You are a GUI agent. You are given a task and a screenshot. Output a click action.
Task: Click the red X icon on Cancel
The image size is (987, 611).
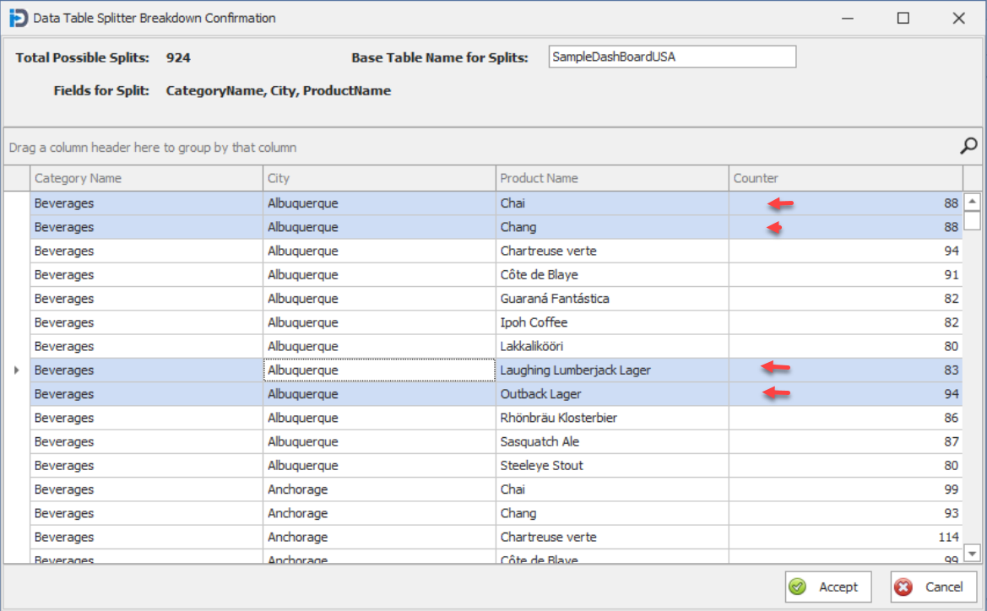point(904,587)
